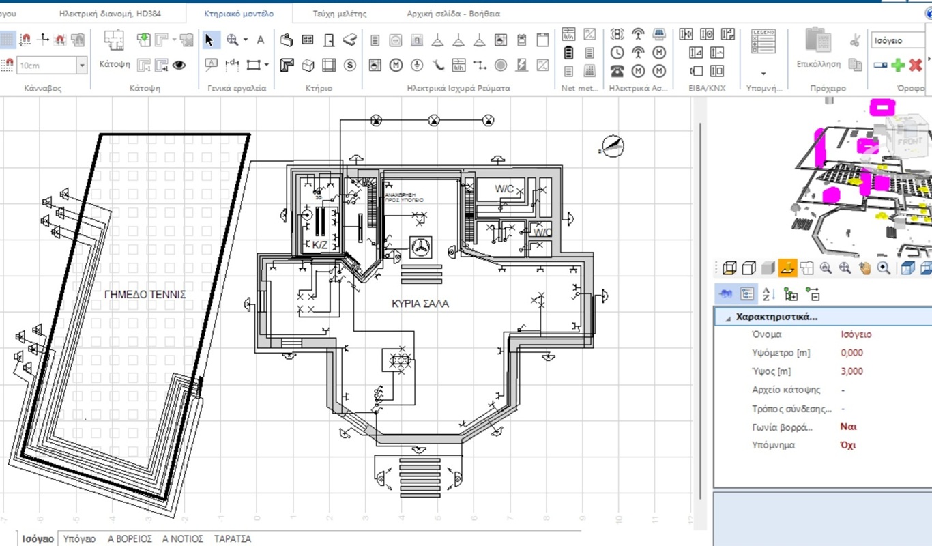The height and width of the screenshot is (546, 932).
Task: Toggle categorized view in properties panel
Action: tap(747, 294)
